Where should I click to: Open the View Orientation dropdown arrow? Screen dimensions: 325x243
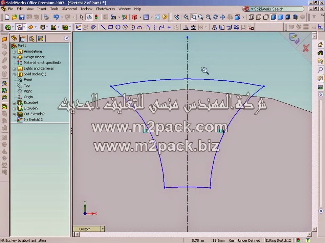tap(243, 17)
